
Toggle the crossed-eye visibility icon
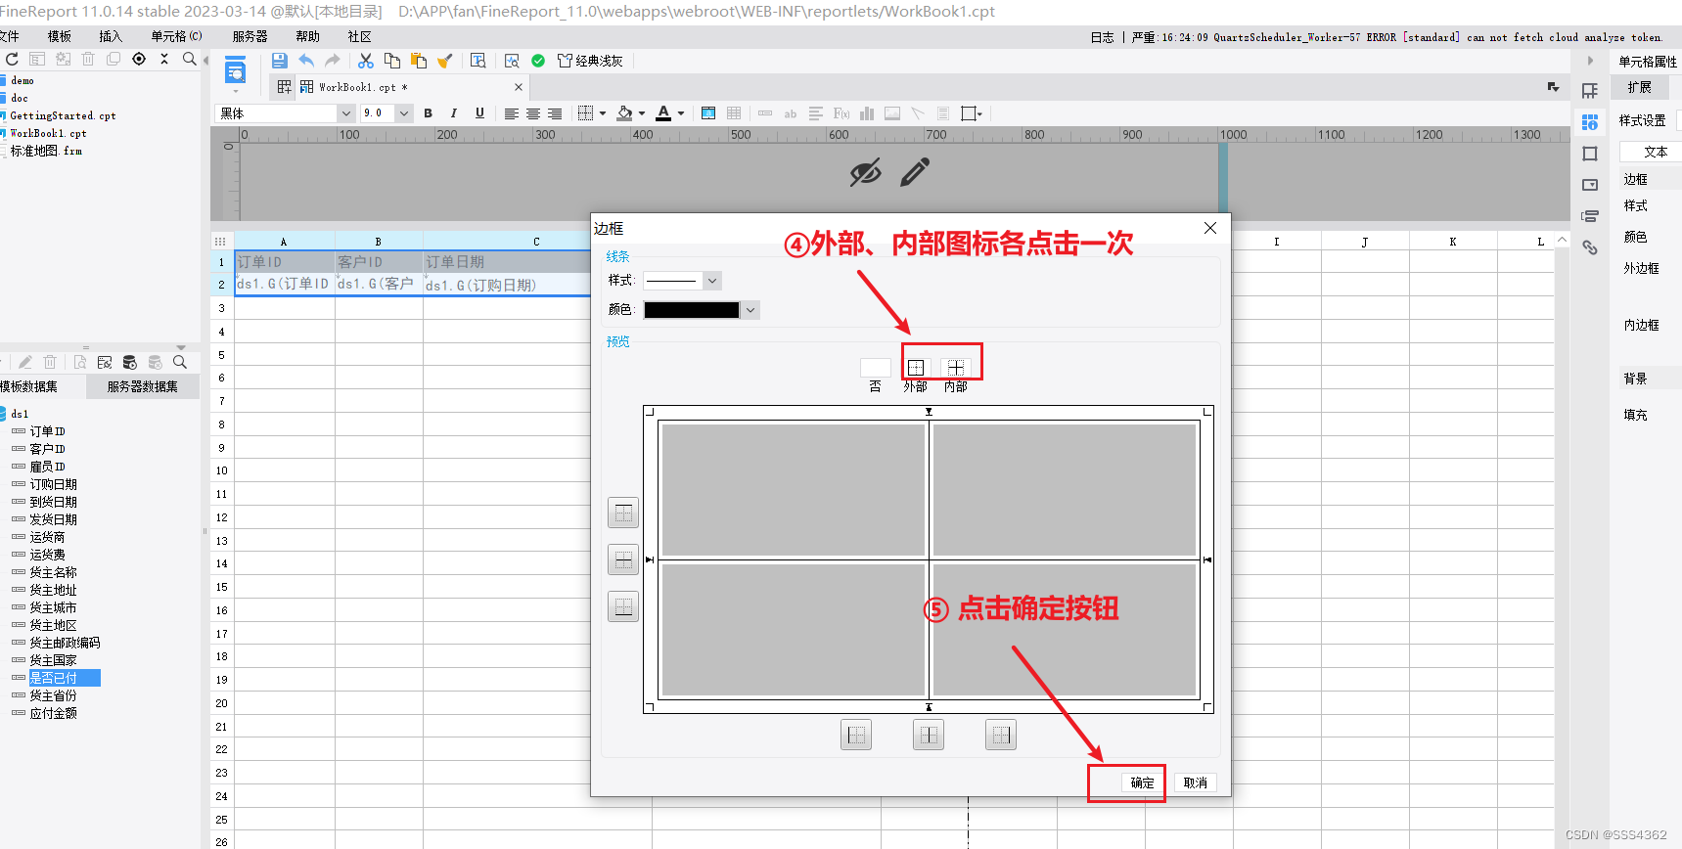click(x=865, y=173)
